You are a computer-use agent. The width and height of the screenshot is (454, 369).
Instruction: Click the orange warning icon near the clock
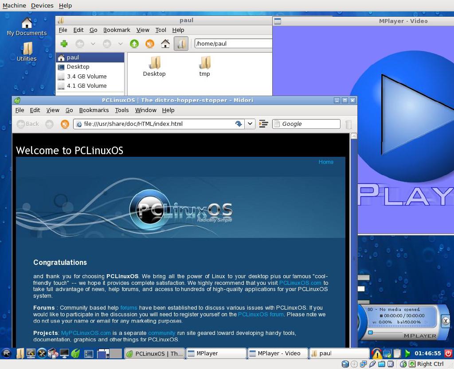pos(377,353)
